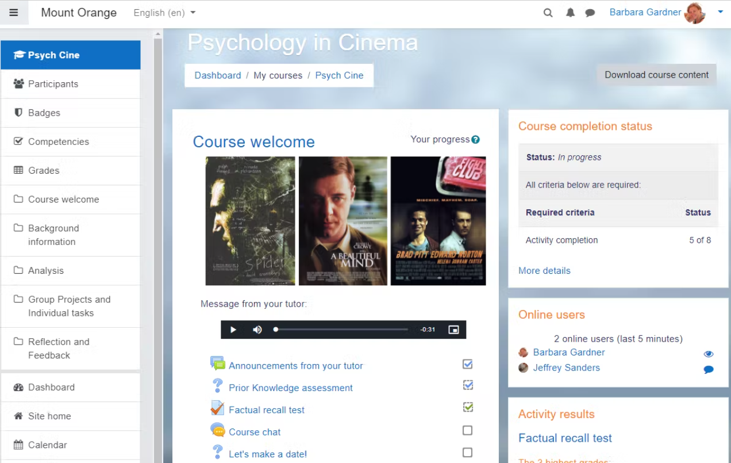This screenshot has width=731, height=463.
Task: Open Badges in the sidebar
Action: tap(71, 113)
